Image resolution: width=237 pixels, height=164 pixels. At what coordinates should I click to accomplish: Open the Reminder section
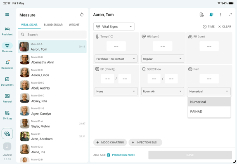(x=7, y=65)
